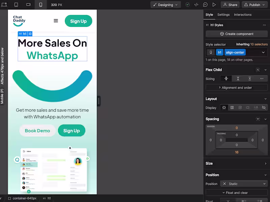Click the Inheriting 10 selectors link
The height and width of the screenshot is (202, 270).
coord(252,44)
